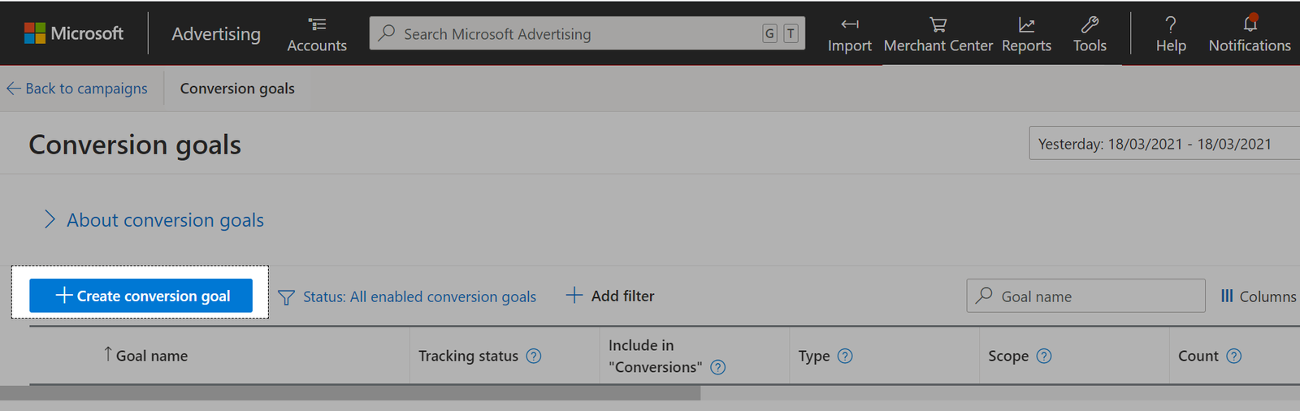
Task: Click the Count column header text
Action: coord(1198,356)
